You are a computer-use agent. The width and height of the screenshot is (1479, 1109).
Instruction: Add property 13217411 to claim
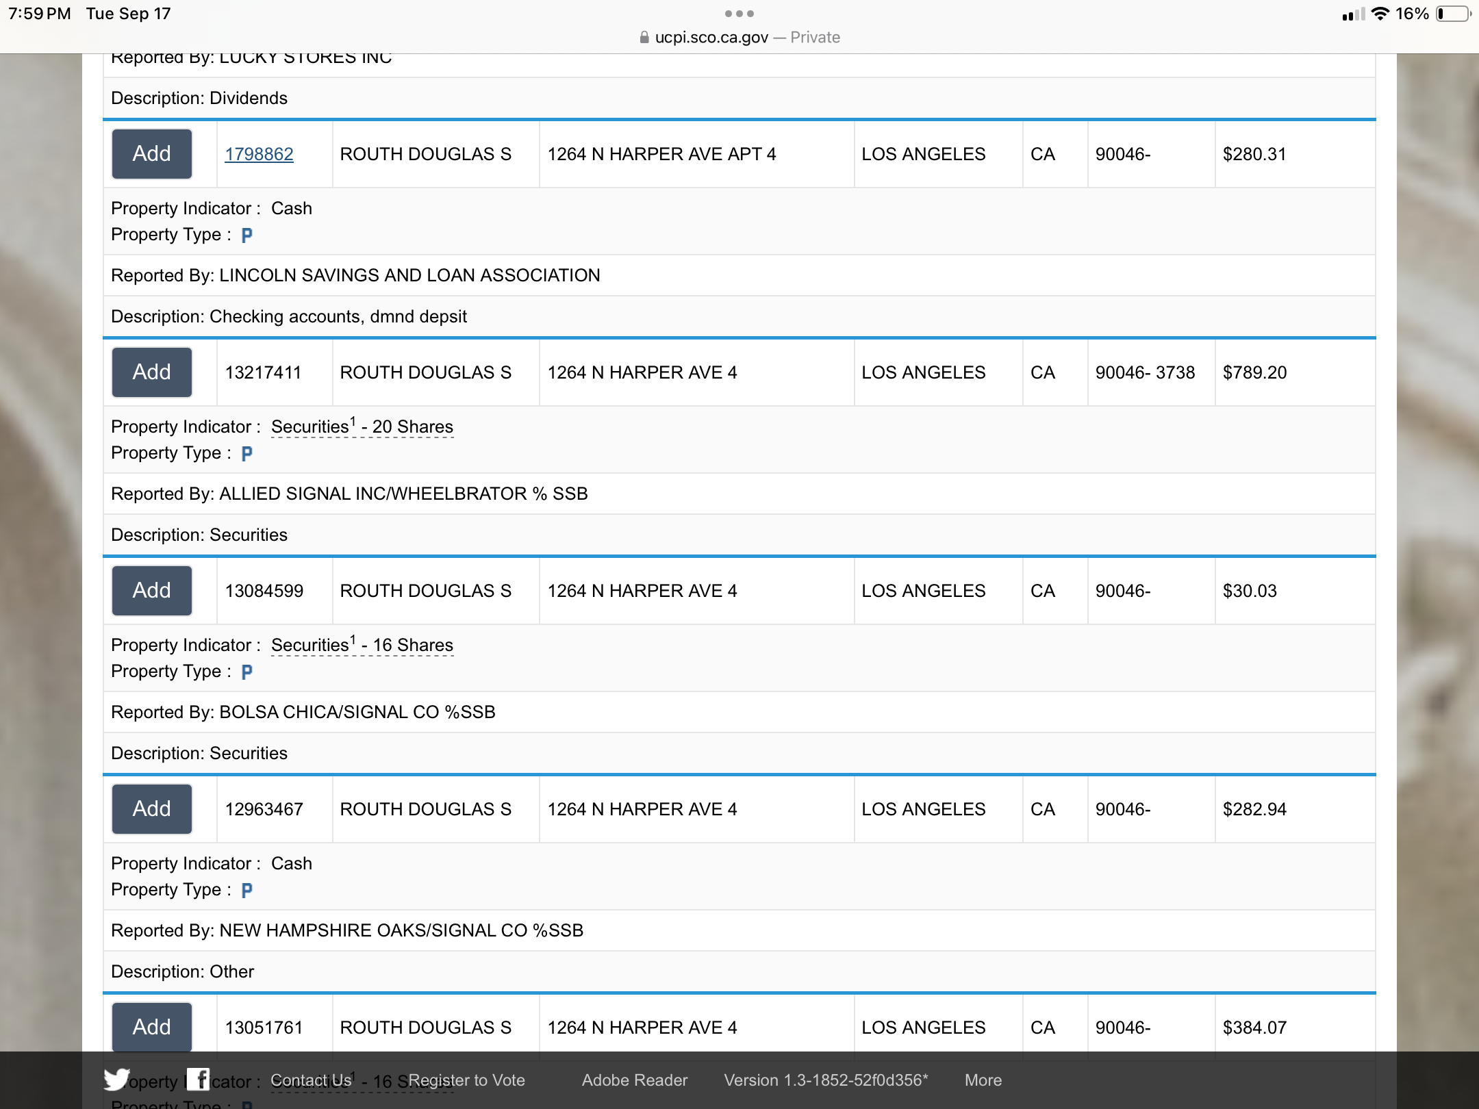(152, 372)
